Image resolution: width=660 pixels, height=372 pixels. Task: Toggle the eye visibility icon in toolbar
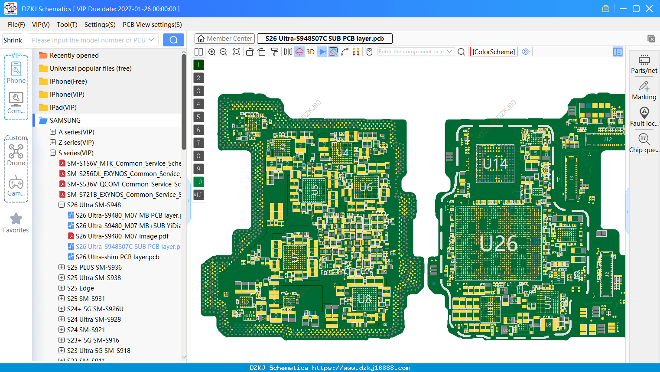coord(526,52)
